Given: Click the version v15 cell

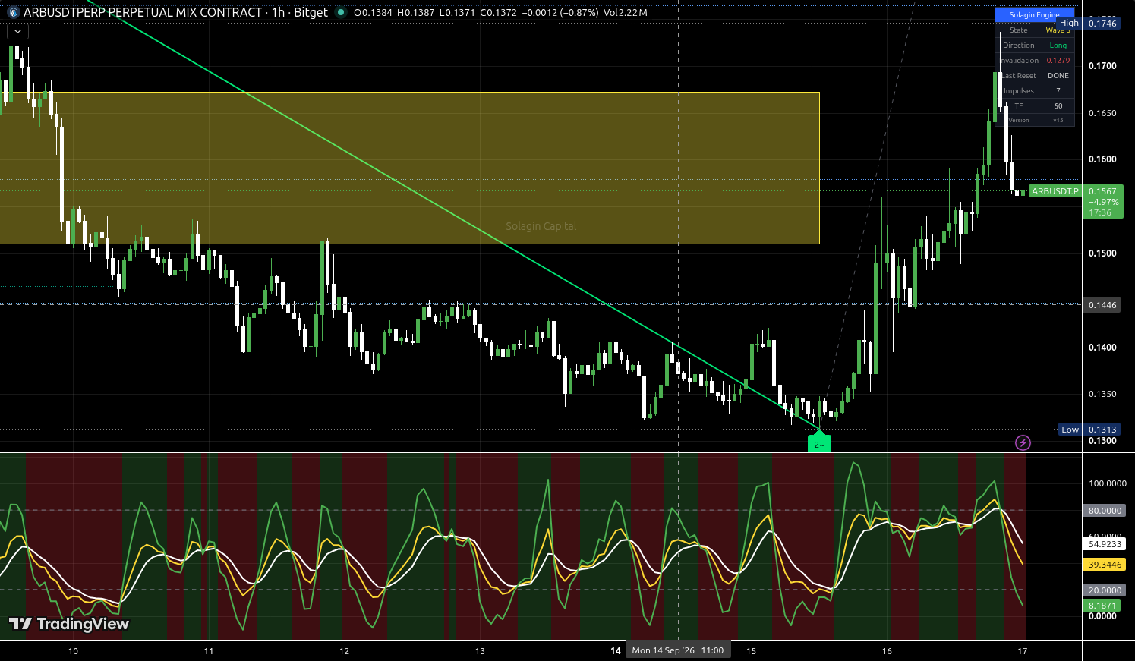Looking at the screenshot, I should click(x=1058, y=121).
